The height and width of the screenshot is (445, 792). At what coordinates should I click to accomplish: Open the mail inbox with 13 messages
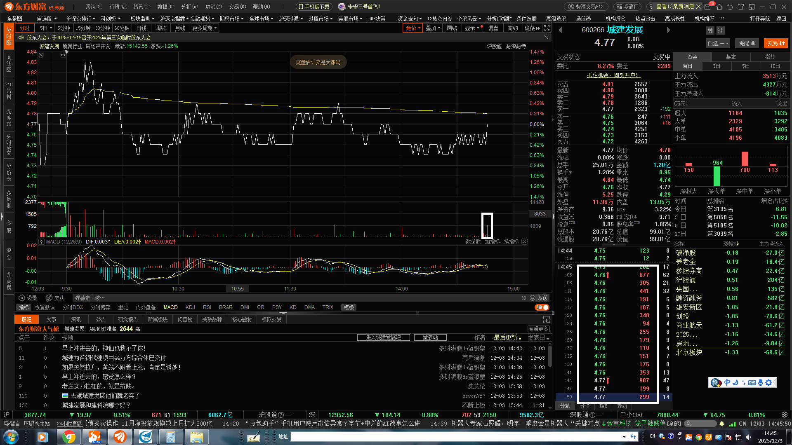[x=708, y=7]
